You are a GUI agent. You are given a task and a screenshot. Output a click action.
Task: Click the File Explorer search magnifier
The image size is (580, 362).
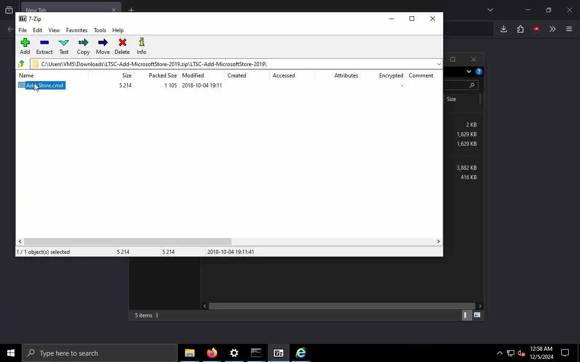[472, 85]
